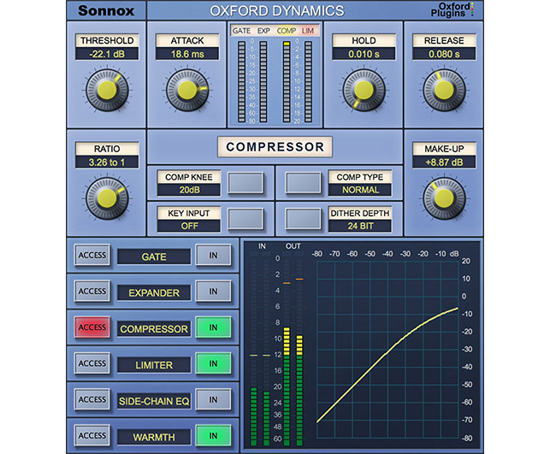
Task: Toggle the Warmth IN button
Action: pyautogui.click(x=210, y=436)
